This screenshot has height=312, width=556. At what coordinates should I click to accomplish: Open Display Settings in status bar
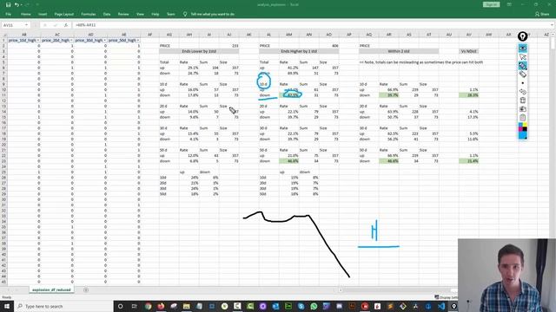tap(446, 297)
